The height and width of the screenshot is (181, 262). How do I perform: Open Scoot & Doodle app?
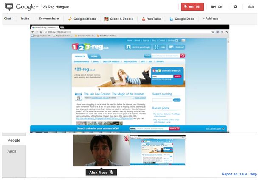coord(118,19)
